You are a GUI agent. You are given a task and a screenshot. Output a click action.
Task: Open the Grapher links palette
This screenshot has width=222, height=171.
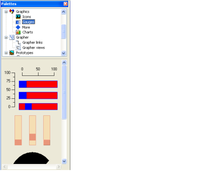(x=32, y=43)
